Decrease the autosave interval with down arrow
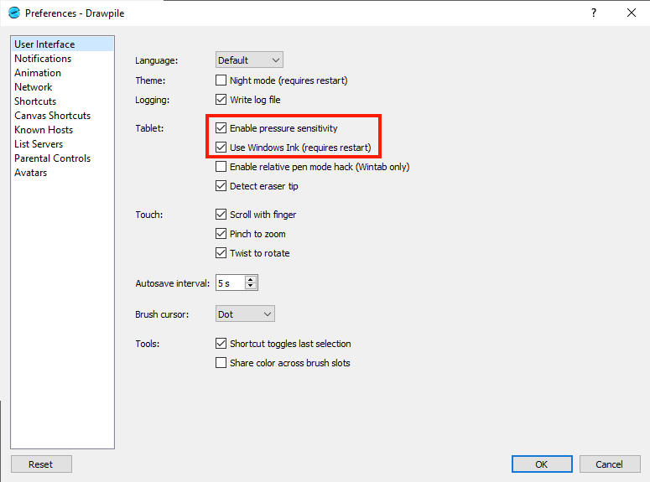Screen dimensions: 650x482 [x=251, y=286]
